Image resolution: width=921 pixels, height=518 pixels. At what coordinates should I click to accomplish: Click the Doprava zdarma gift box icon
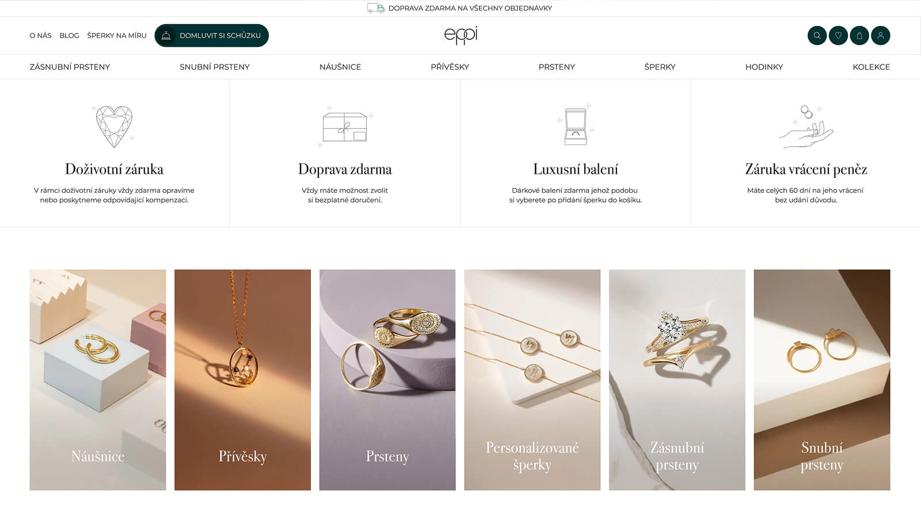point(345,127)
